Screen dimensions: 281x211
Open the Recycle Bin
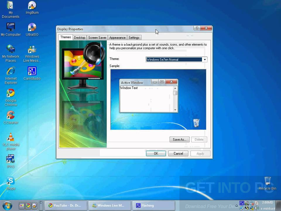pos(267,180)
